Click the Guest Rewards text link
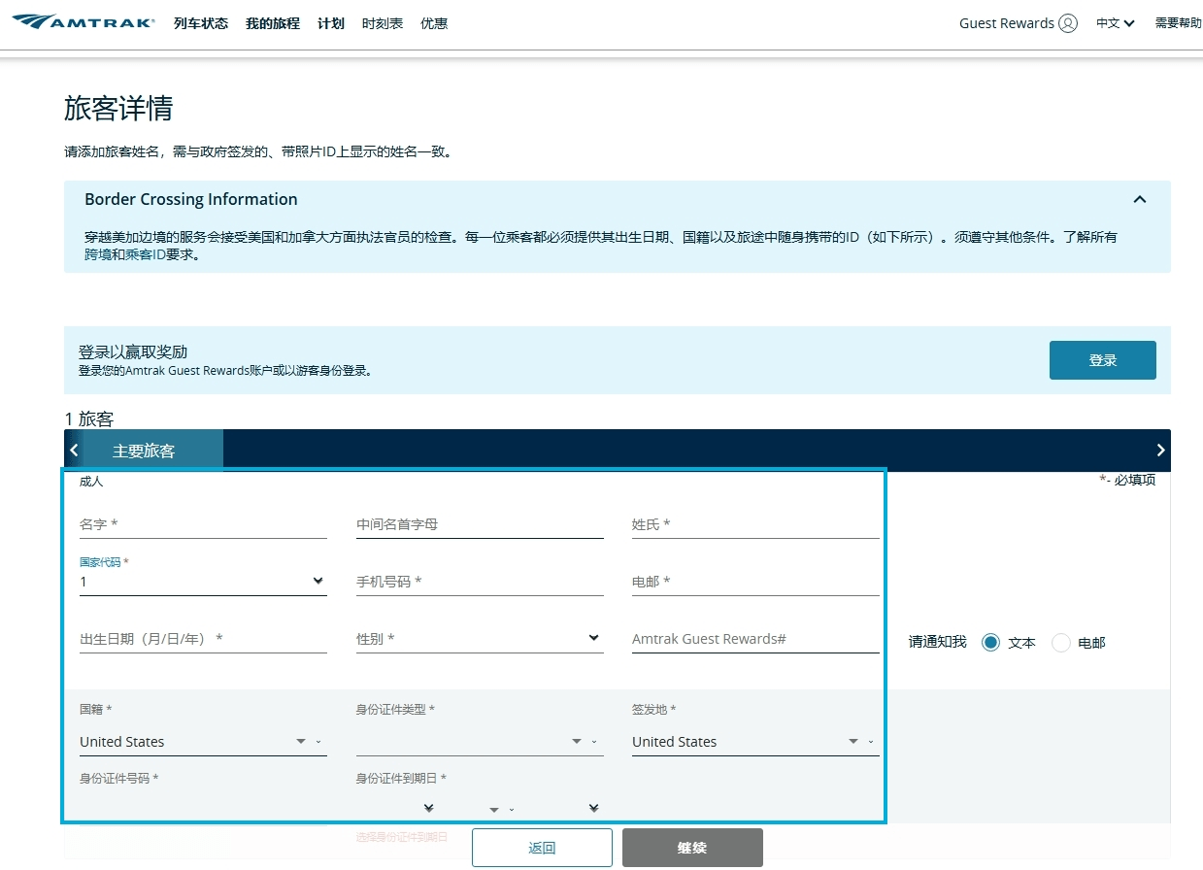The image size is (1203, 870). [x=1007, y=23]
